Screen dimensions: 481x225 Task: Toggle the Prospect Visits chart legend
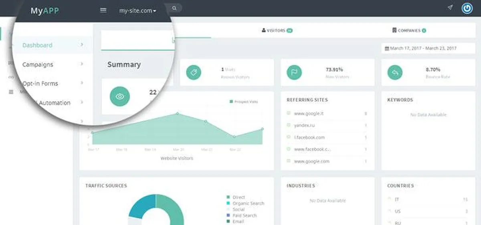pos(244,102)
